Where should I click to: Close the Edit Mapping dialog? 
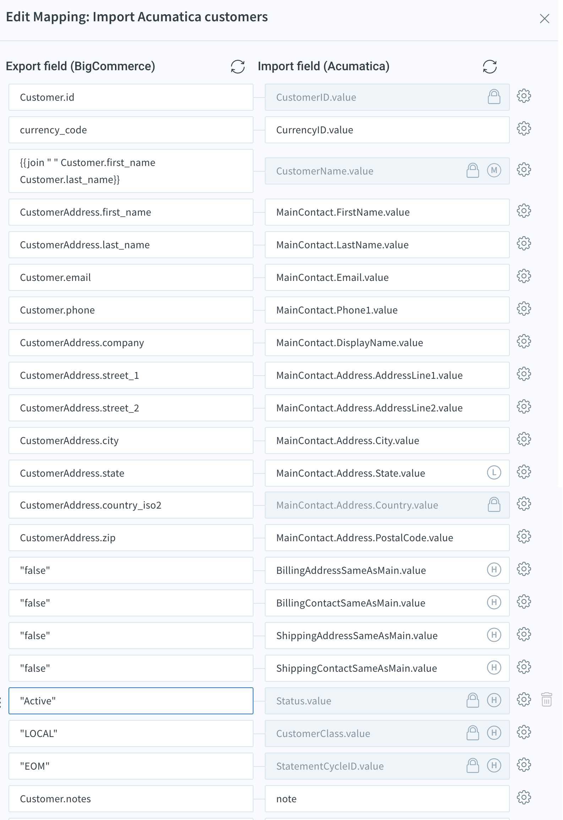pyautogui.click(x=544, y=18)
